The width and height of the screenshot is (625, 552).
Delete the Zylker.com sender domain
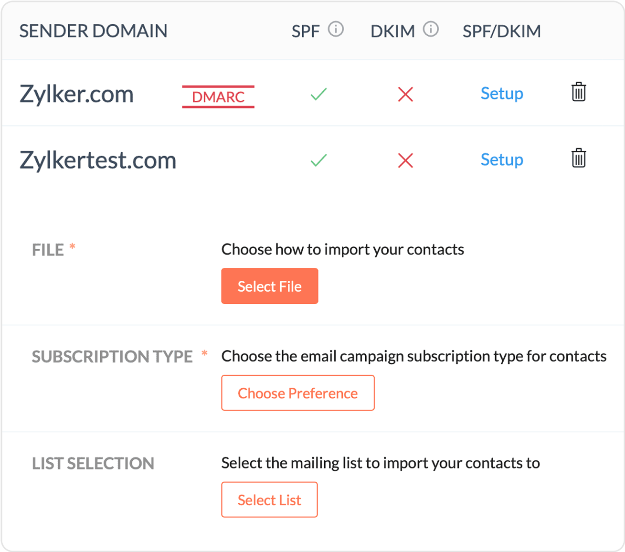(578, 92)
